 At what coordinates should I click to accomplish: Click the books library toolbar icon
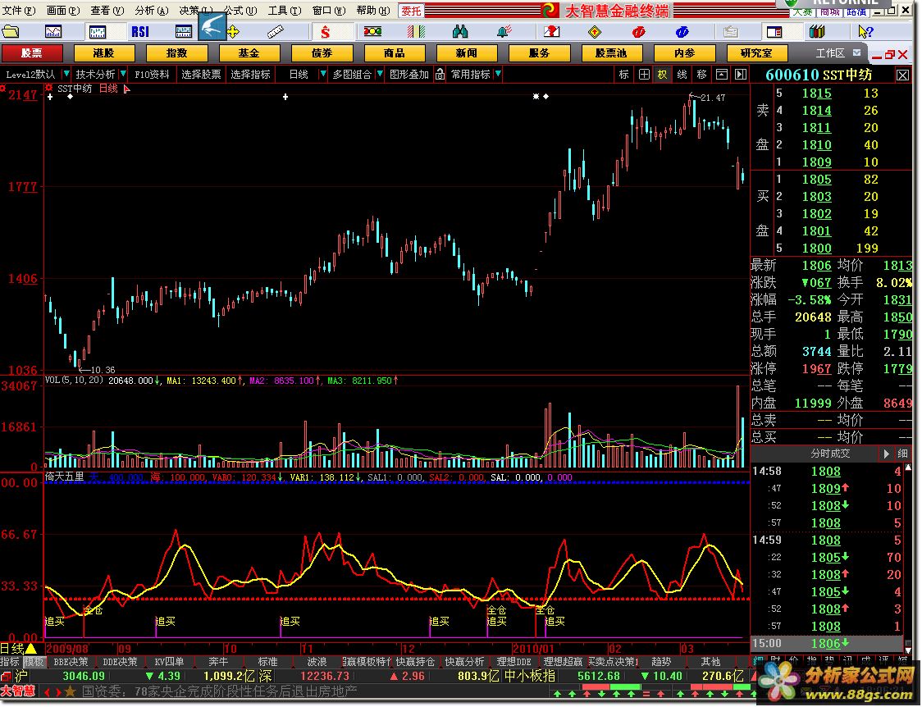(x=817, y=31)
